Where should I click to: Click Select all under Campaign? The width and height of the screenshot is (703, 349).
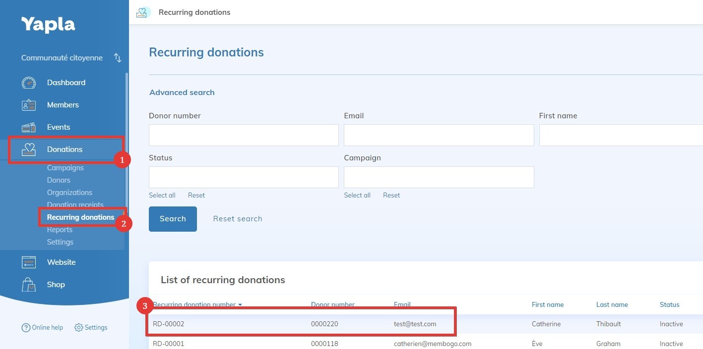(357, 196)
